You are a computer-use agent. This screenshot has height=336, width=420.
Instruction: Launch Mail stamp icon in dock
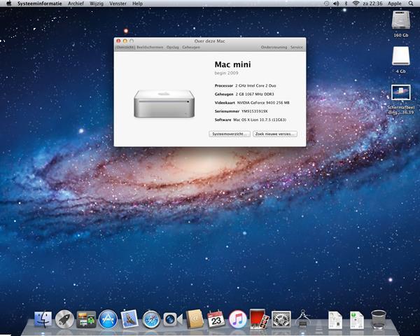coord(129,319)
